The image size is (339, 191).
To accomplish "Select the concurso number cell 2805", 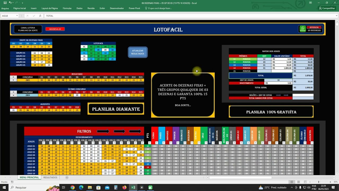I will point(28,80).
